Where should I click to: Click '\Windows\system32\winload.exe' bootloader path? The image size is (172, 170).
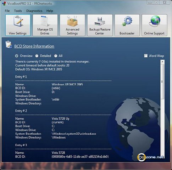point(74,134)
